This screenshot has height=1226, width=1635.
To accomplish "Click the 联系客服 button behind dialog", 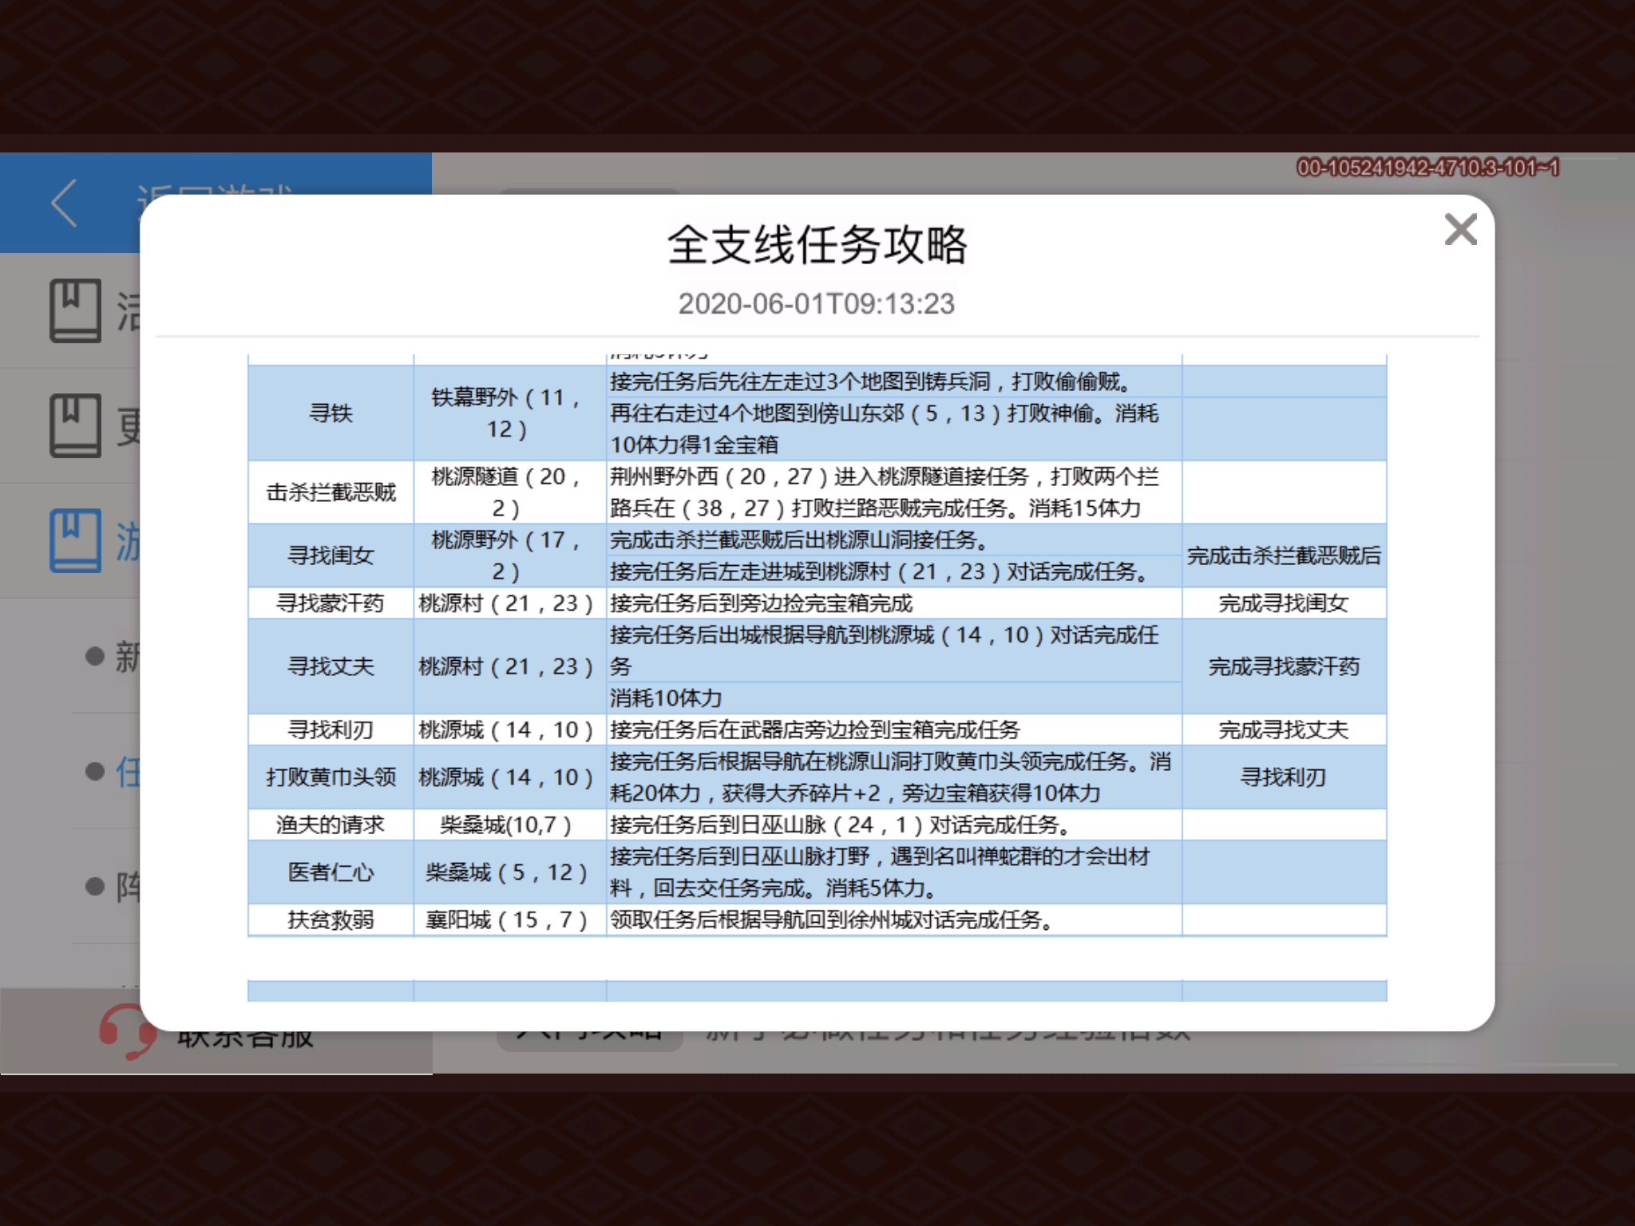I will 216,1031.
